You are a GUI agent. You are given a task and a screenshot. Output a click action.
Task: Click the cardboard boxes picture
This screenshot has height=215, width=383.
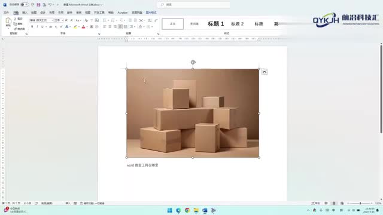(193, 113)
